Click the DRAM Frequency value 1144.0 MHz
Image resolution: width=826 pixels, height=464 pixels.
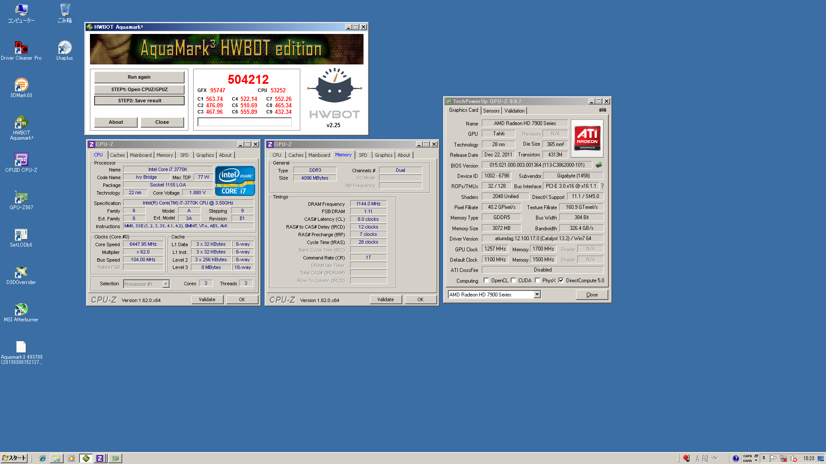click(x=368, y=204)
